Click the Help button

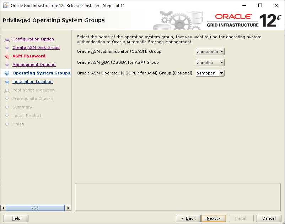[x=16, y=218]
